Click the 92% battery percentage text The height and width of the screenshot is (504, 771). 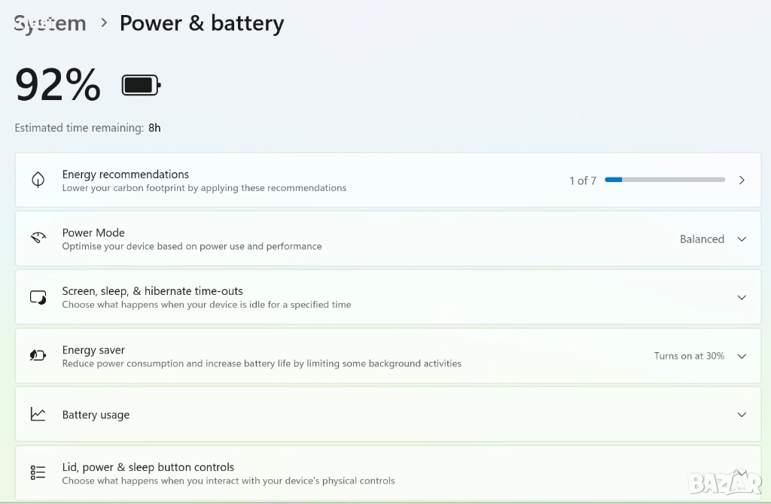tap(58, 85)
